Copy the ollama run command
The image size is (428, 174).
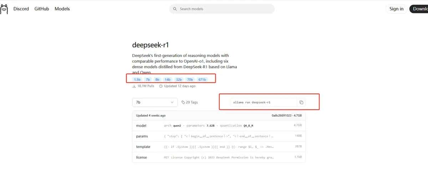[x=301, y=102]
